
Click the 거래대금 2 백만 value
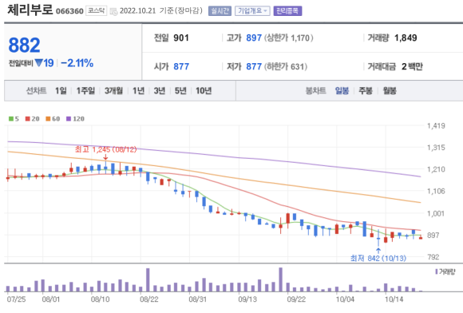[x=412, y=66]
